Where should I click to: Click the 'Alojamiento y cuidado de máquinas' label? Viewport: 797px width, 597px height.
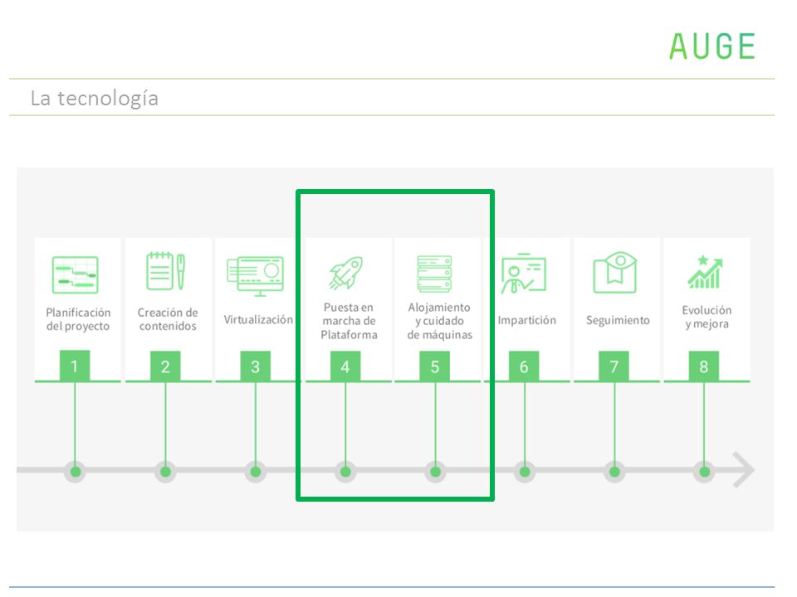439,321
